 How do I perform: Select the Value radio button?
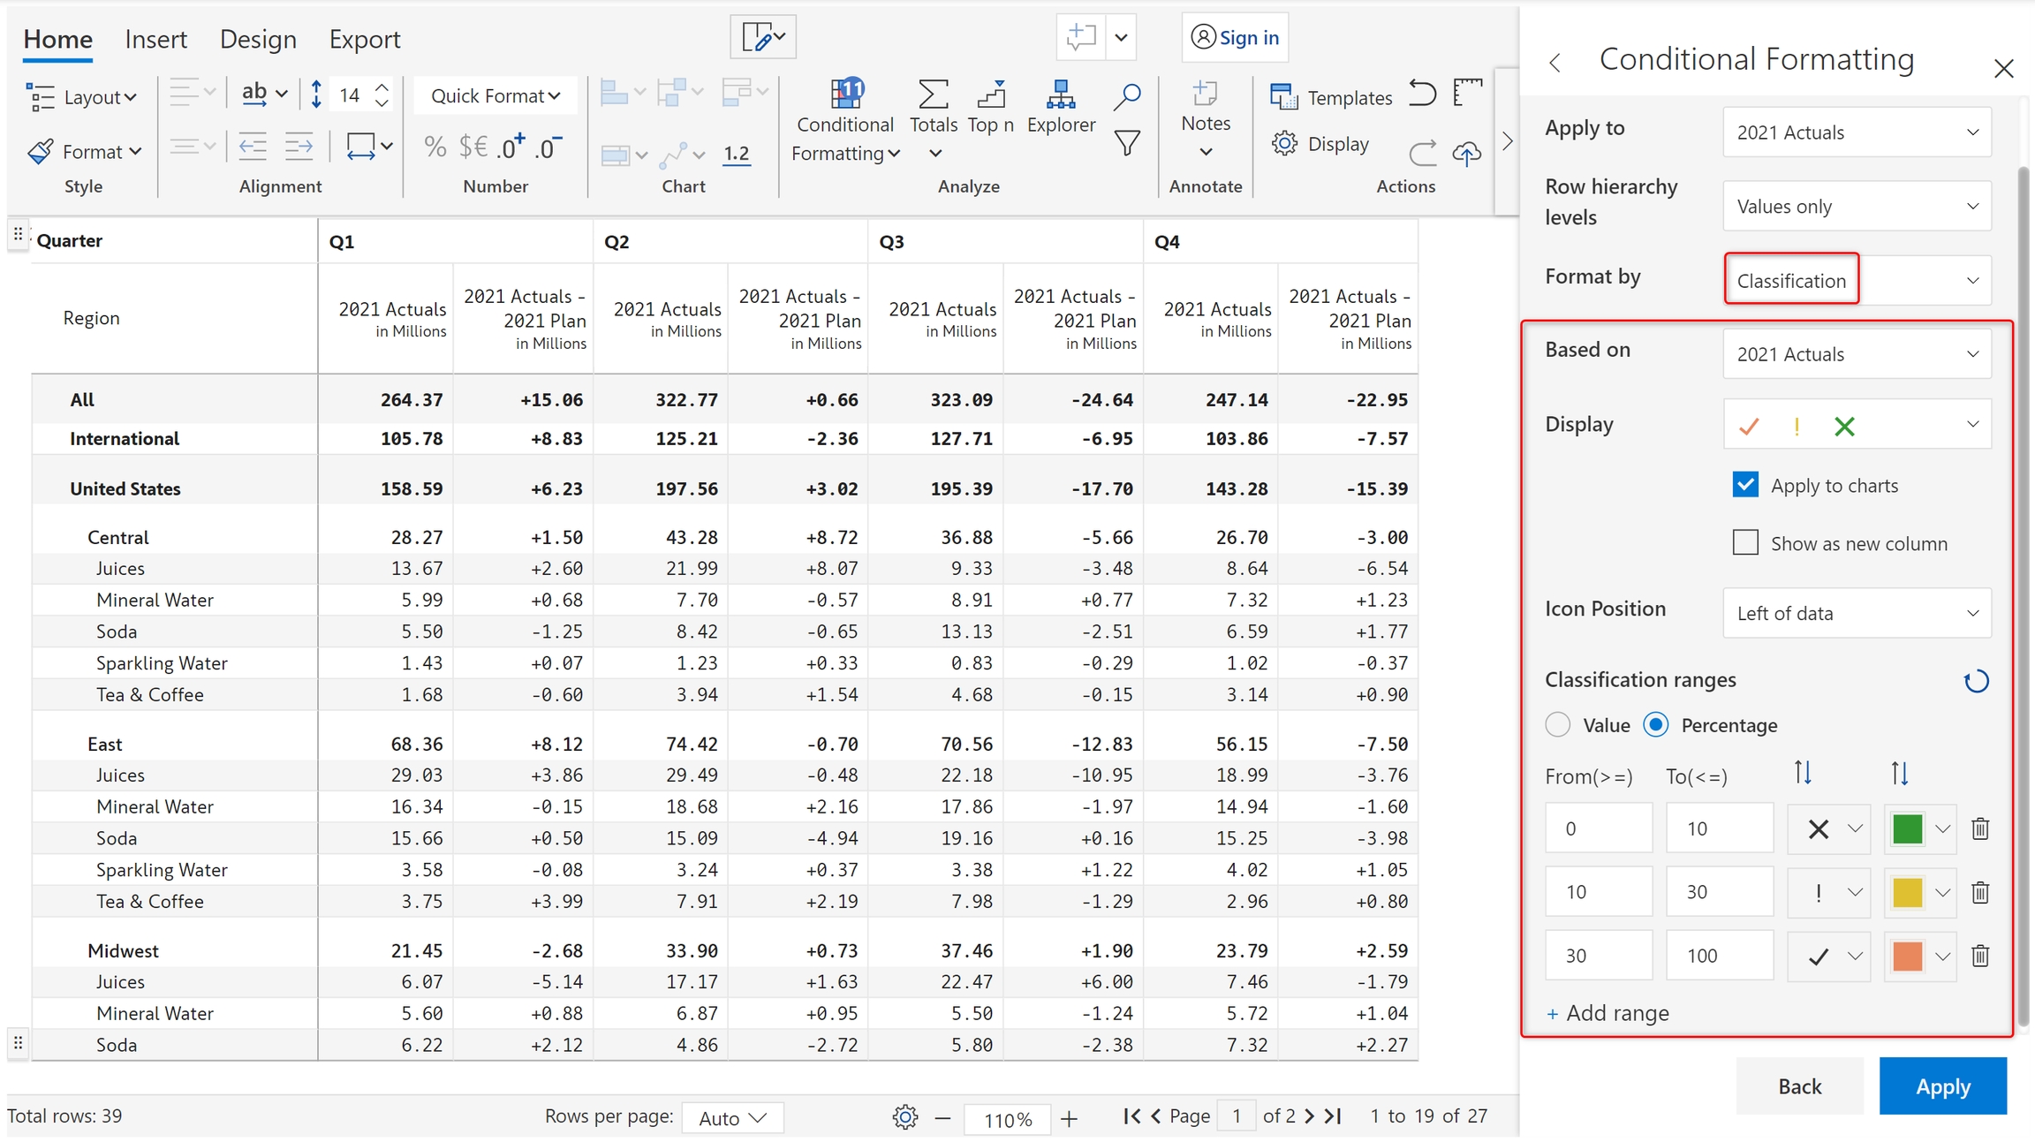coord(1558,725)
